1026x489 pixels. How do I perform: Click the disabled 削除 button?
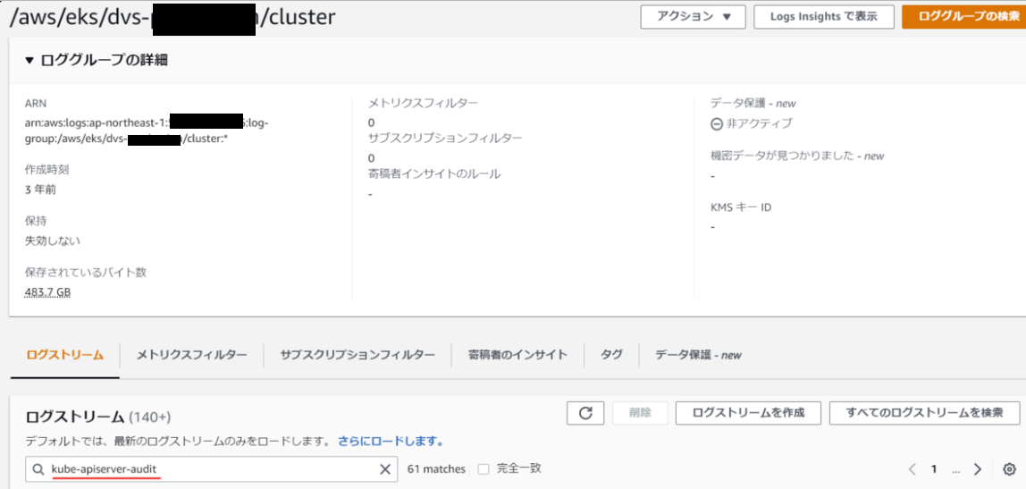pyautogui.click(x=640, y=413)
